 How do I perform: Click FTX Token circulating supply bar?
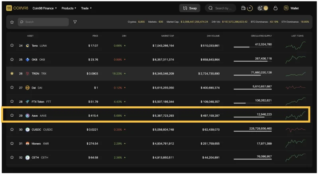click(253, 103)
